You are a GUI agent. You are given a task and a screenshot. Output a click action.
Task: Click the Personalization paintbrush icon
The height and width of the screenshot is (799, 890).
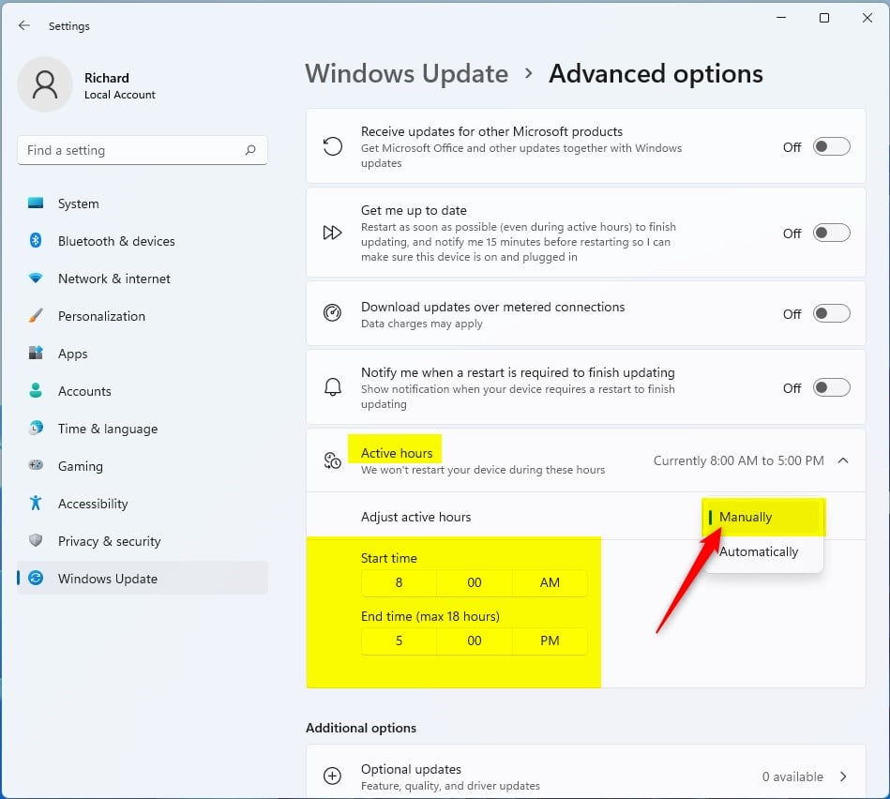[36, 315]
